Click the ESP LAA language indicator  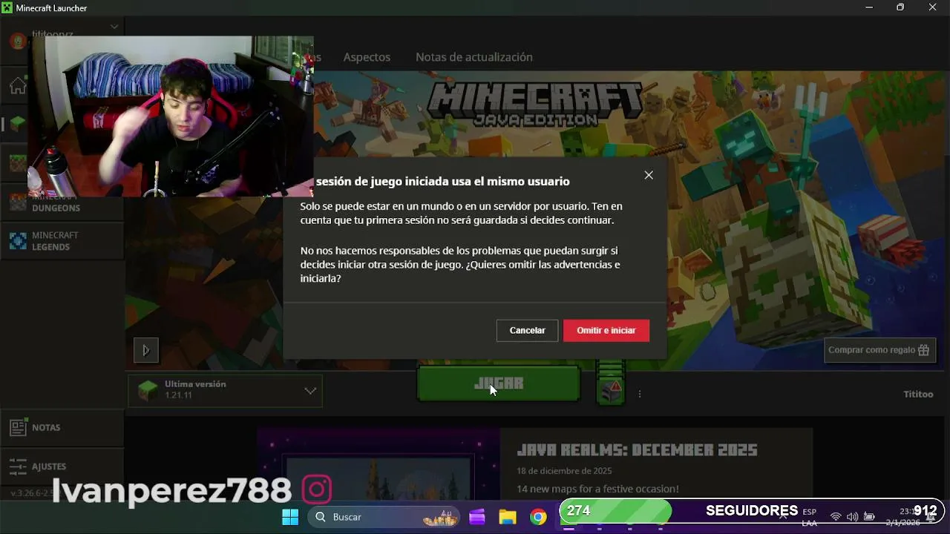click(809, 517)
